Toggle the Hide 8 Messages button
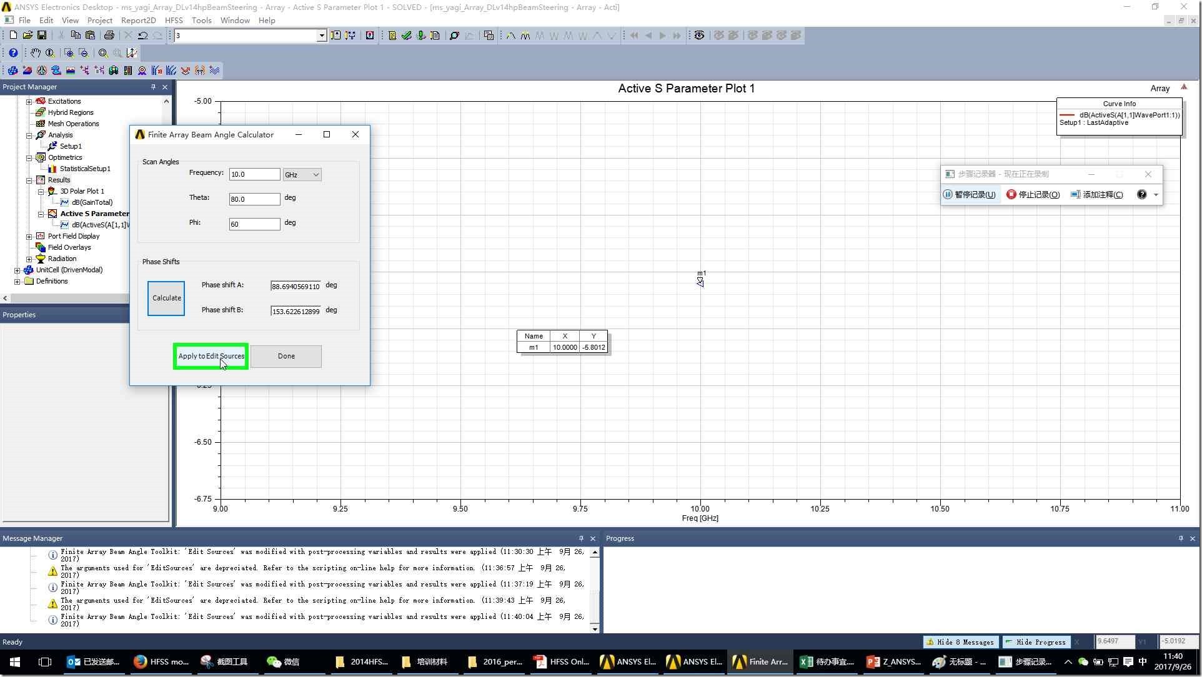Screen dimensions: 1202x677 [x=960, y=642]
